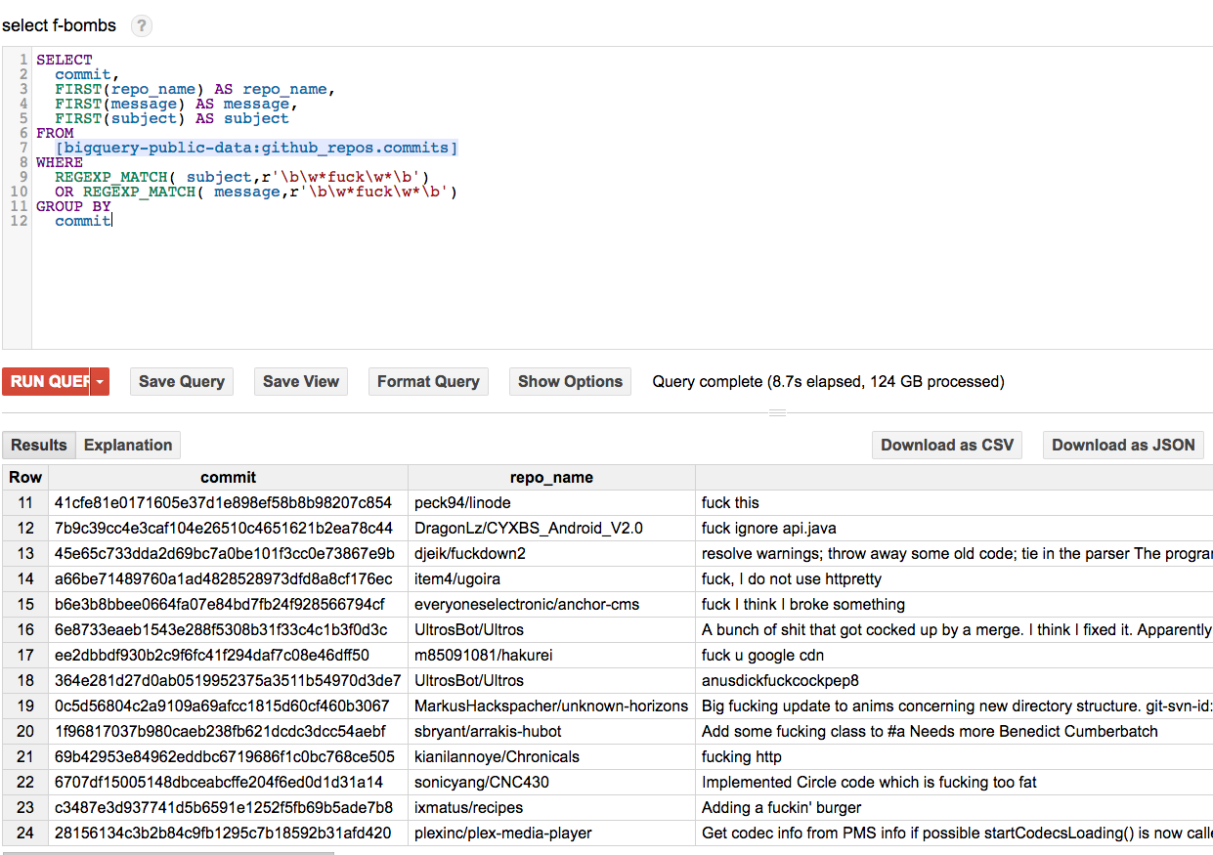Click repo cell sbryant/arrakis-hubot

(551, 731)
